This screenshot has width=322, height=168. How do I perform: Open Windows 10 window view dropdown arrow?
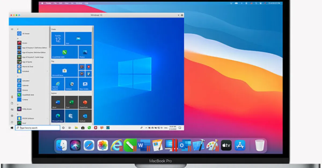178,15
